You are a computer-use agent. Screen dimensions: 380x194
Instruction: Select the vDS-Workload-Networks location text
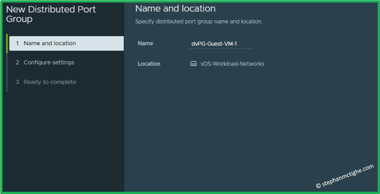(x=232, y=64)
